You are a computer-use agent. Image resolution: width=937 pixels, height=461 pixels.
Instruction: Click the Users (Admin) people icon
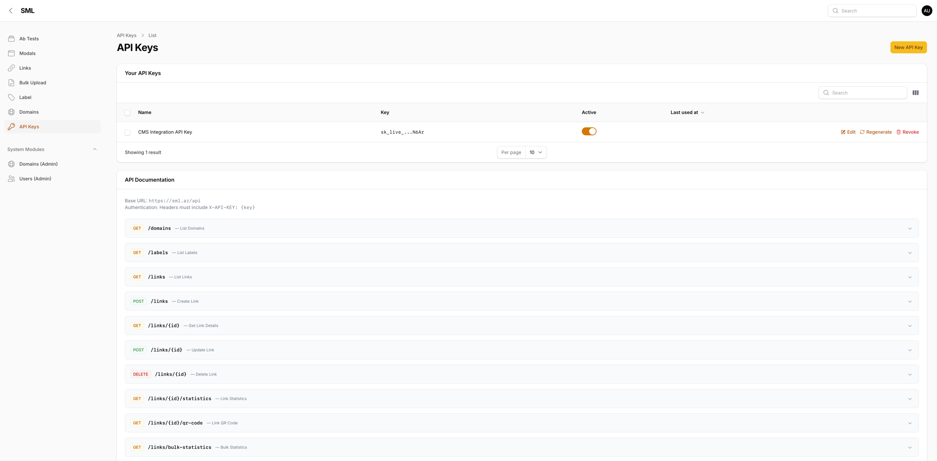click(x=11, y=179)
